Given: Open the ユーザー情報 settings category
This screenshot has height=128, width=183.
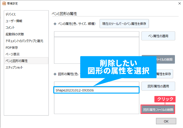Looking at the screenshot, I should pyautogui.click(x=14, y=21).
